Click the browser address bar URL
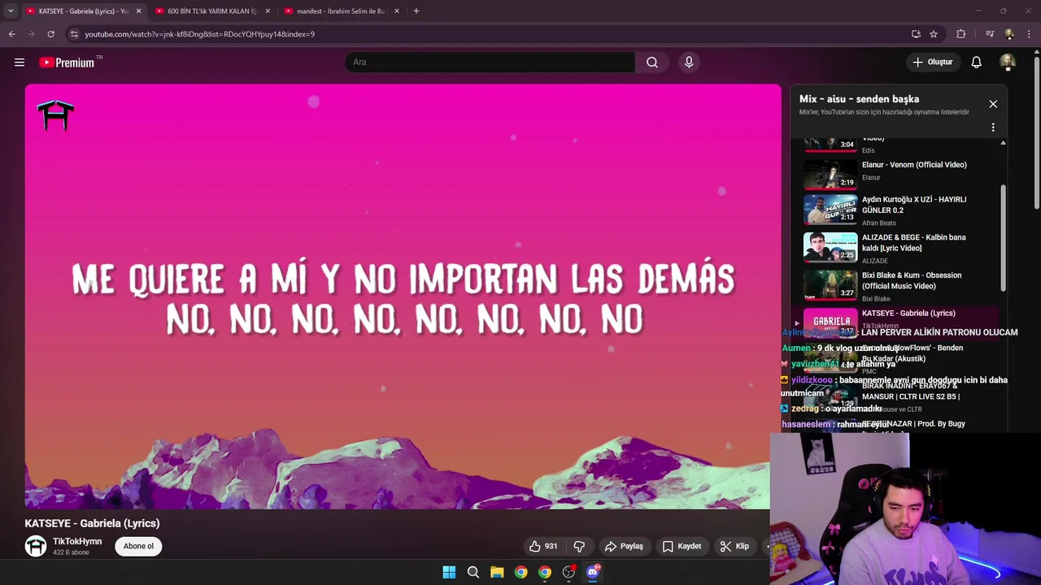Viewport: 1041px width, 585px height. [199, 34]
